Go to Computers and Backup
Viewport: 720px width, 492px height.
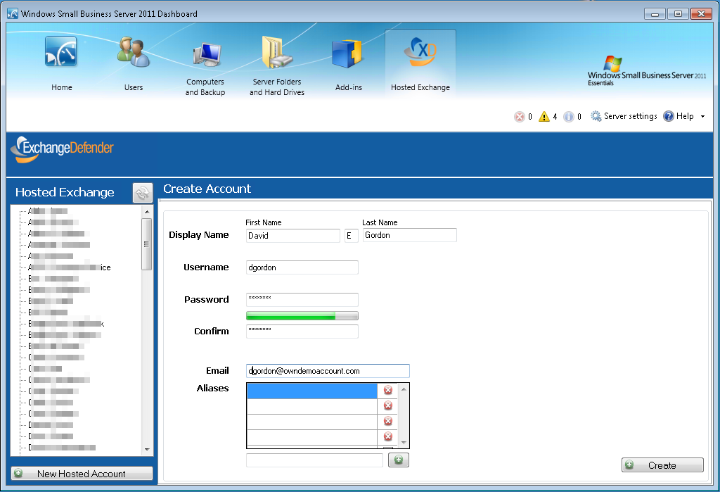[205, 68]
